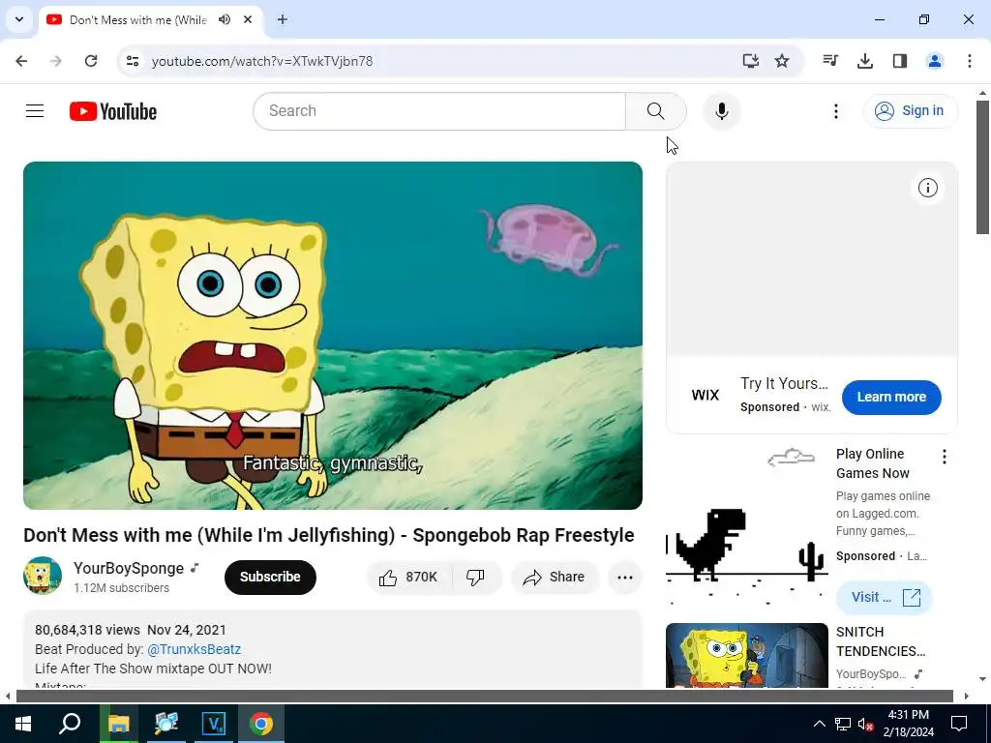Bookmark this page with star icon
991x743 pixels.
point(782,61)
